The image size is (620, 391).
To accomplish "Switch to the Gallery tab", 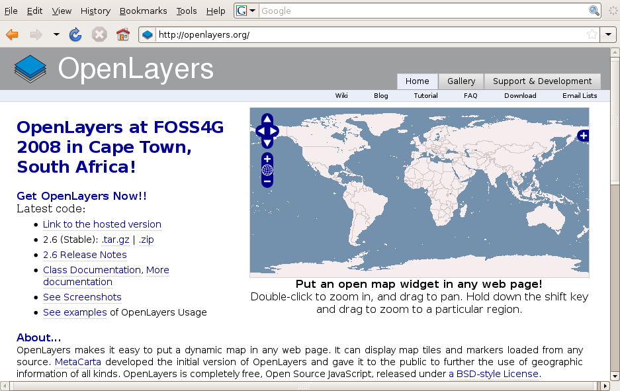I will pos(461,81).
